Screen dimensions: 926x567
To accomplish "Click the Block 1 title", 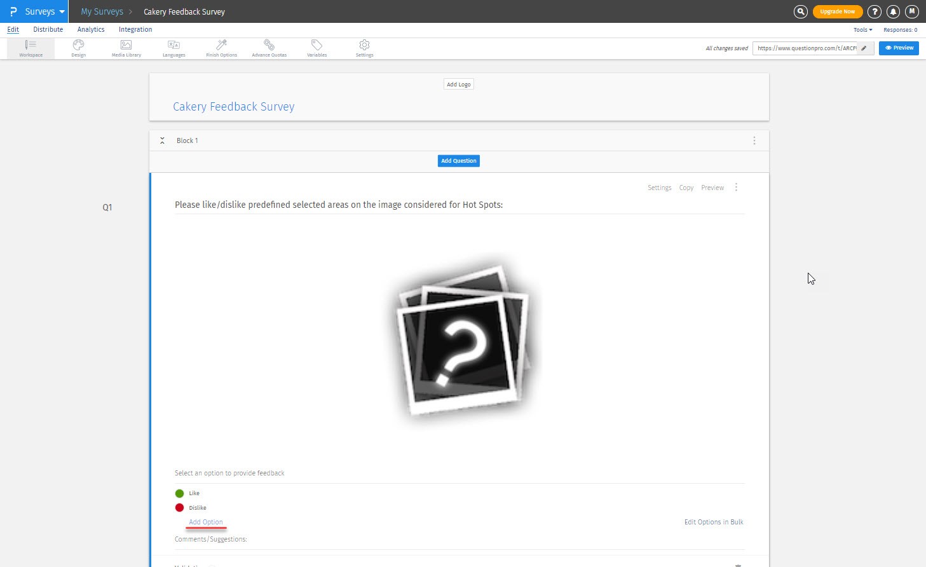I will [187, 140].
